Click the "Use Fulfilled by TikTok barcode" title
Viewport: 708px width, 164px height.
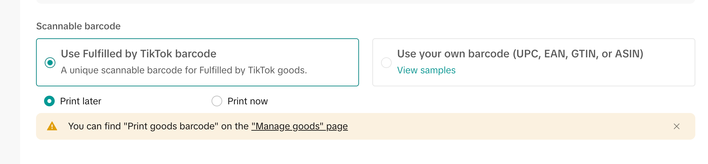coord(138,54)
